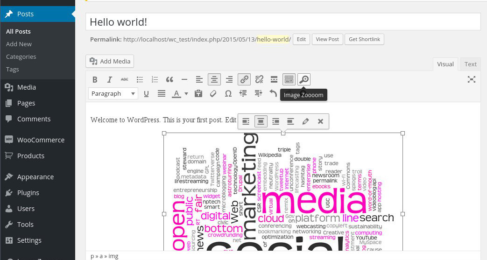Viewport: 487px width, 260px height.
Task: Click Edit permalink button
Action: 301,40
